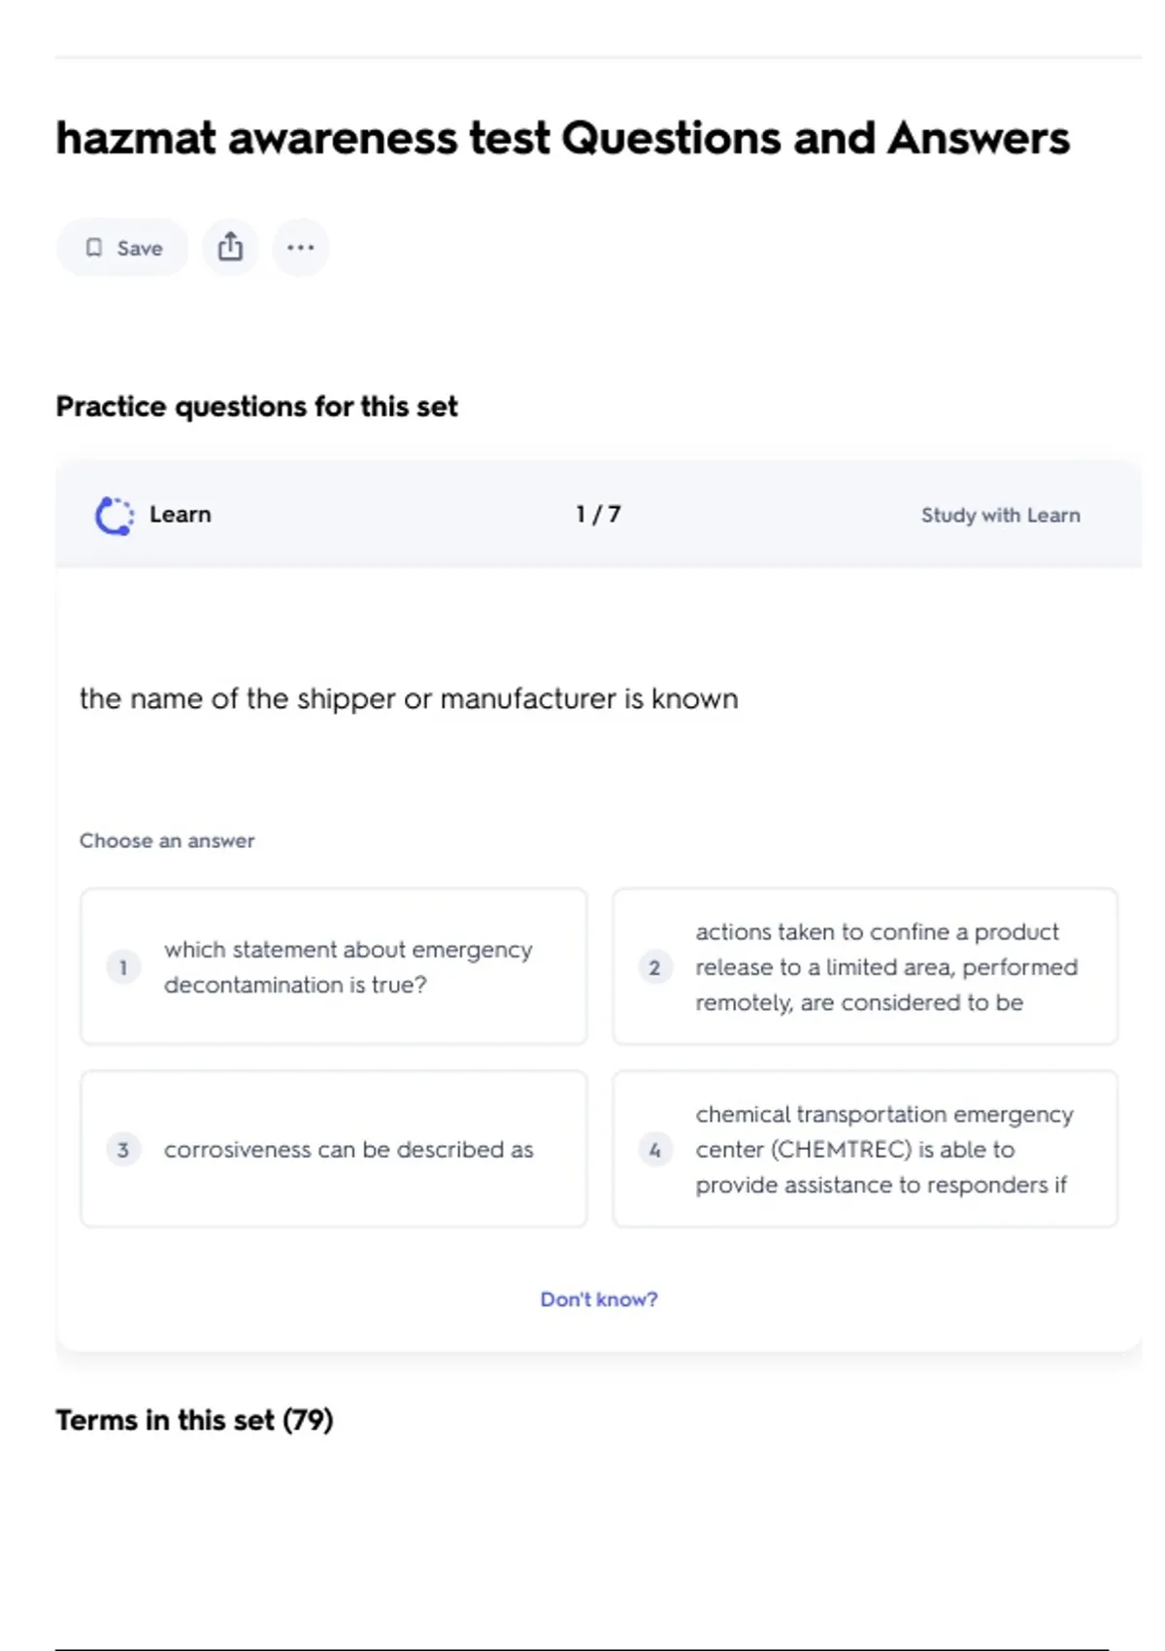Click the number 2 badge icon
This screenshot has height=1651, width=1165.
pos(654,967)
